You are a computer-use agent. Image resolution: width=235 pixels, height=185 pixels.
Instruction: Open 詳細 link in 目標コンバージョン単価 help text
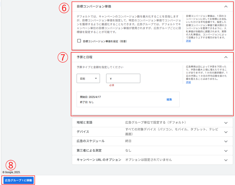point(188,41)
